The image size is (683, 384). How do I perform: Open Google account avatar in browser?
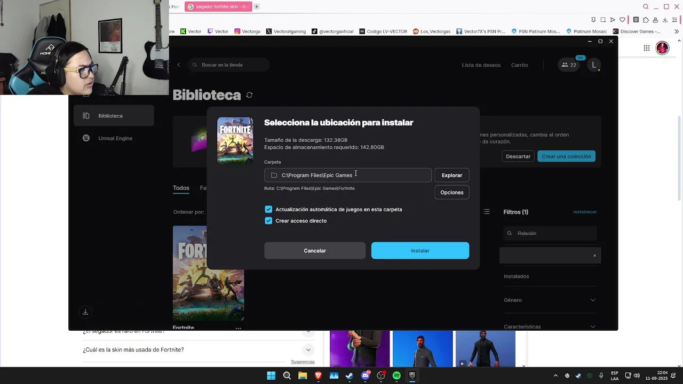coord(662,48)
